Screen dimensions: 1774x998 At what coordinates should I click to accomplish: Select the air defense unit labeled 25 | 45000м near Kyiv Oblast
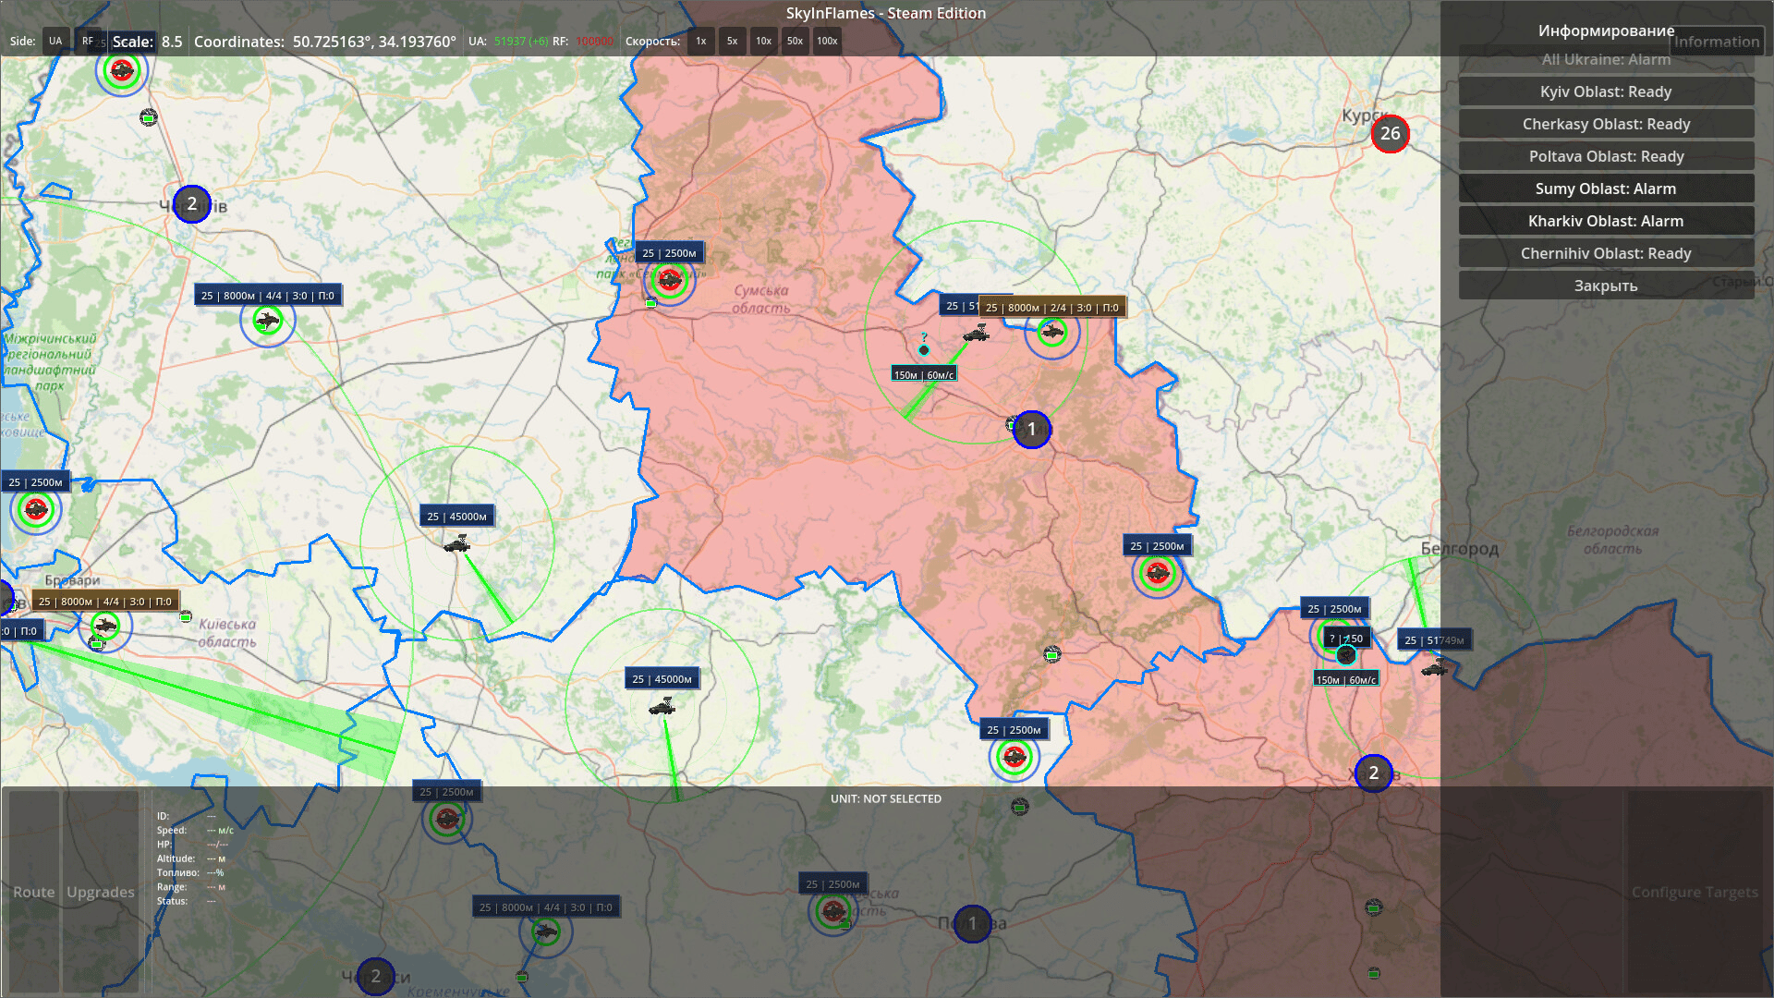(x=456, y=545)
